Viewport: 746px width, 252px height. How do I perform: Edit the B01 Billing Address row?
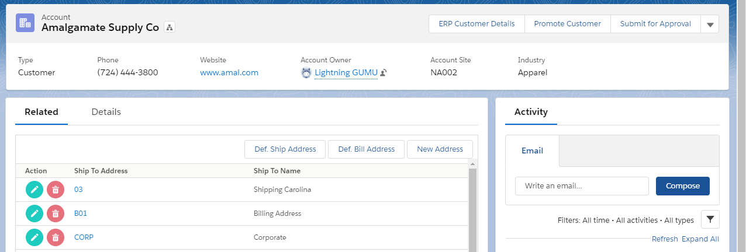pos(34,213)
